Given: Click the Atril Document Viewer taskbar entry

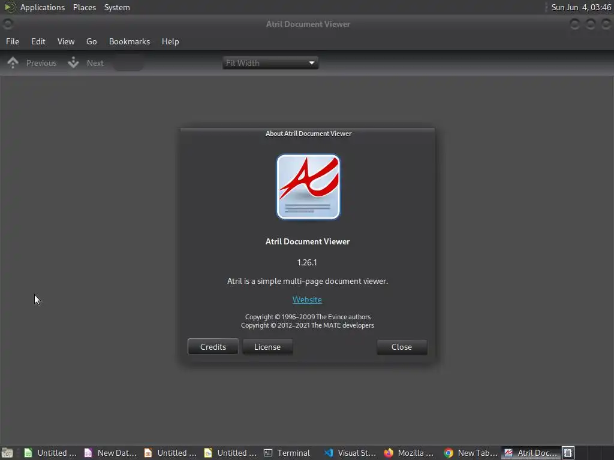Looking at the screenshot, I should pos(531,453).
